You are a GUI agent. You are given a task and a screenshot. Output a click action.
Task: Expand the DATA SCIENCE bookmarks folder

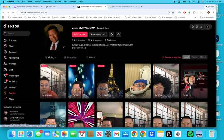(59, 18)
